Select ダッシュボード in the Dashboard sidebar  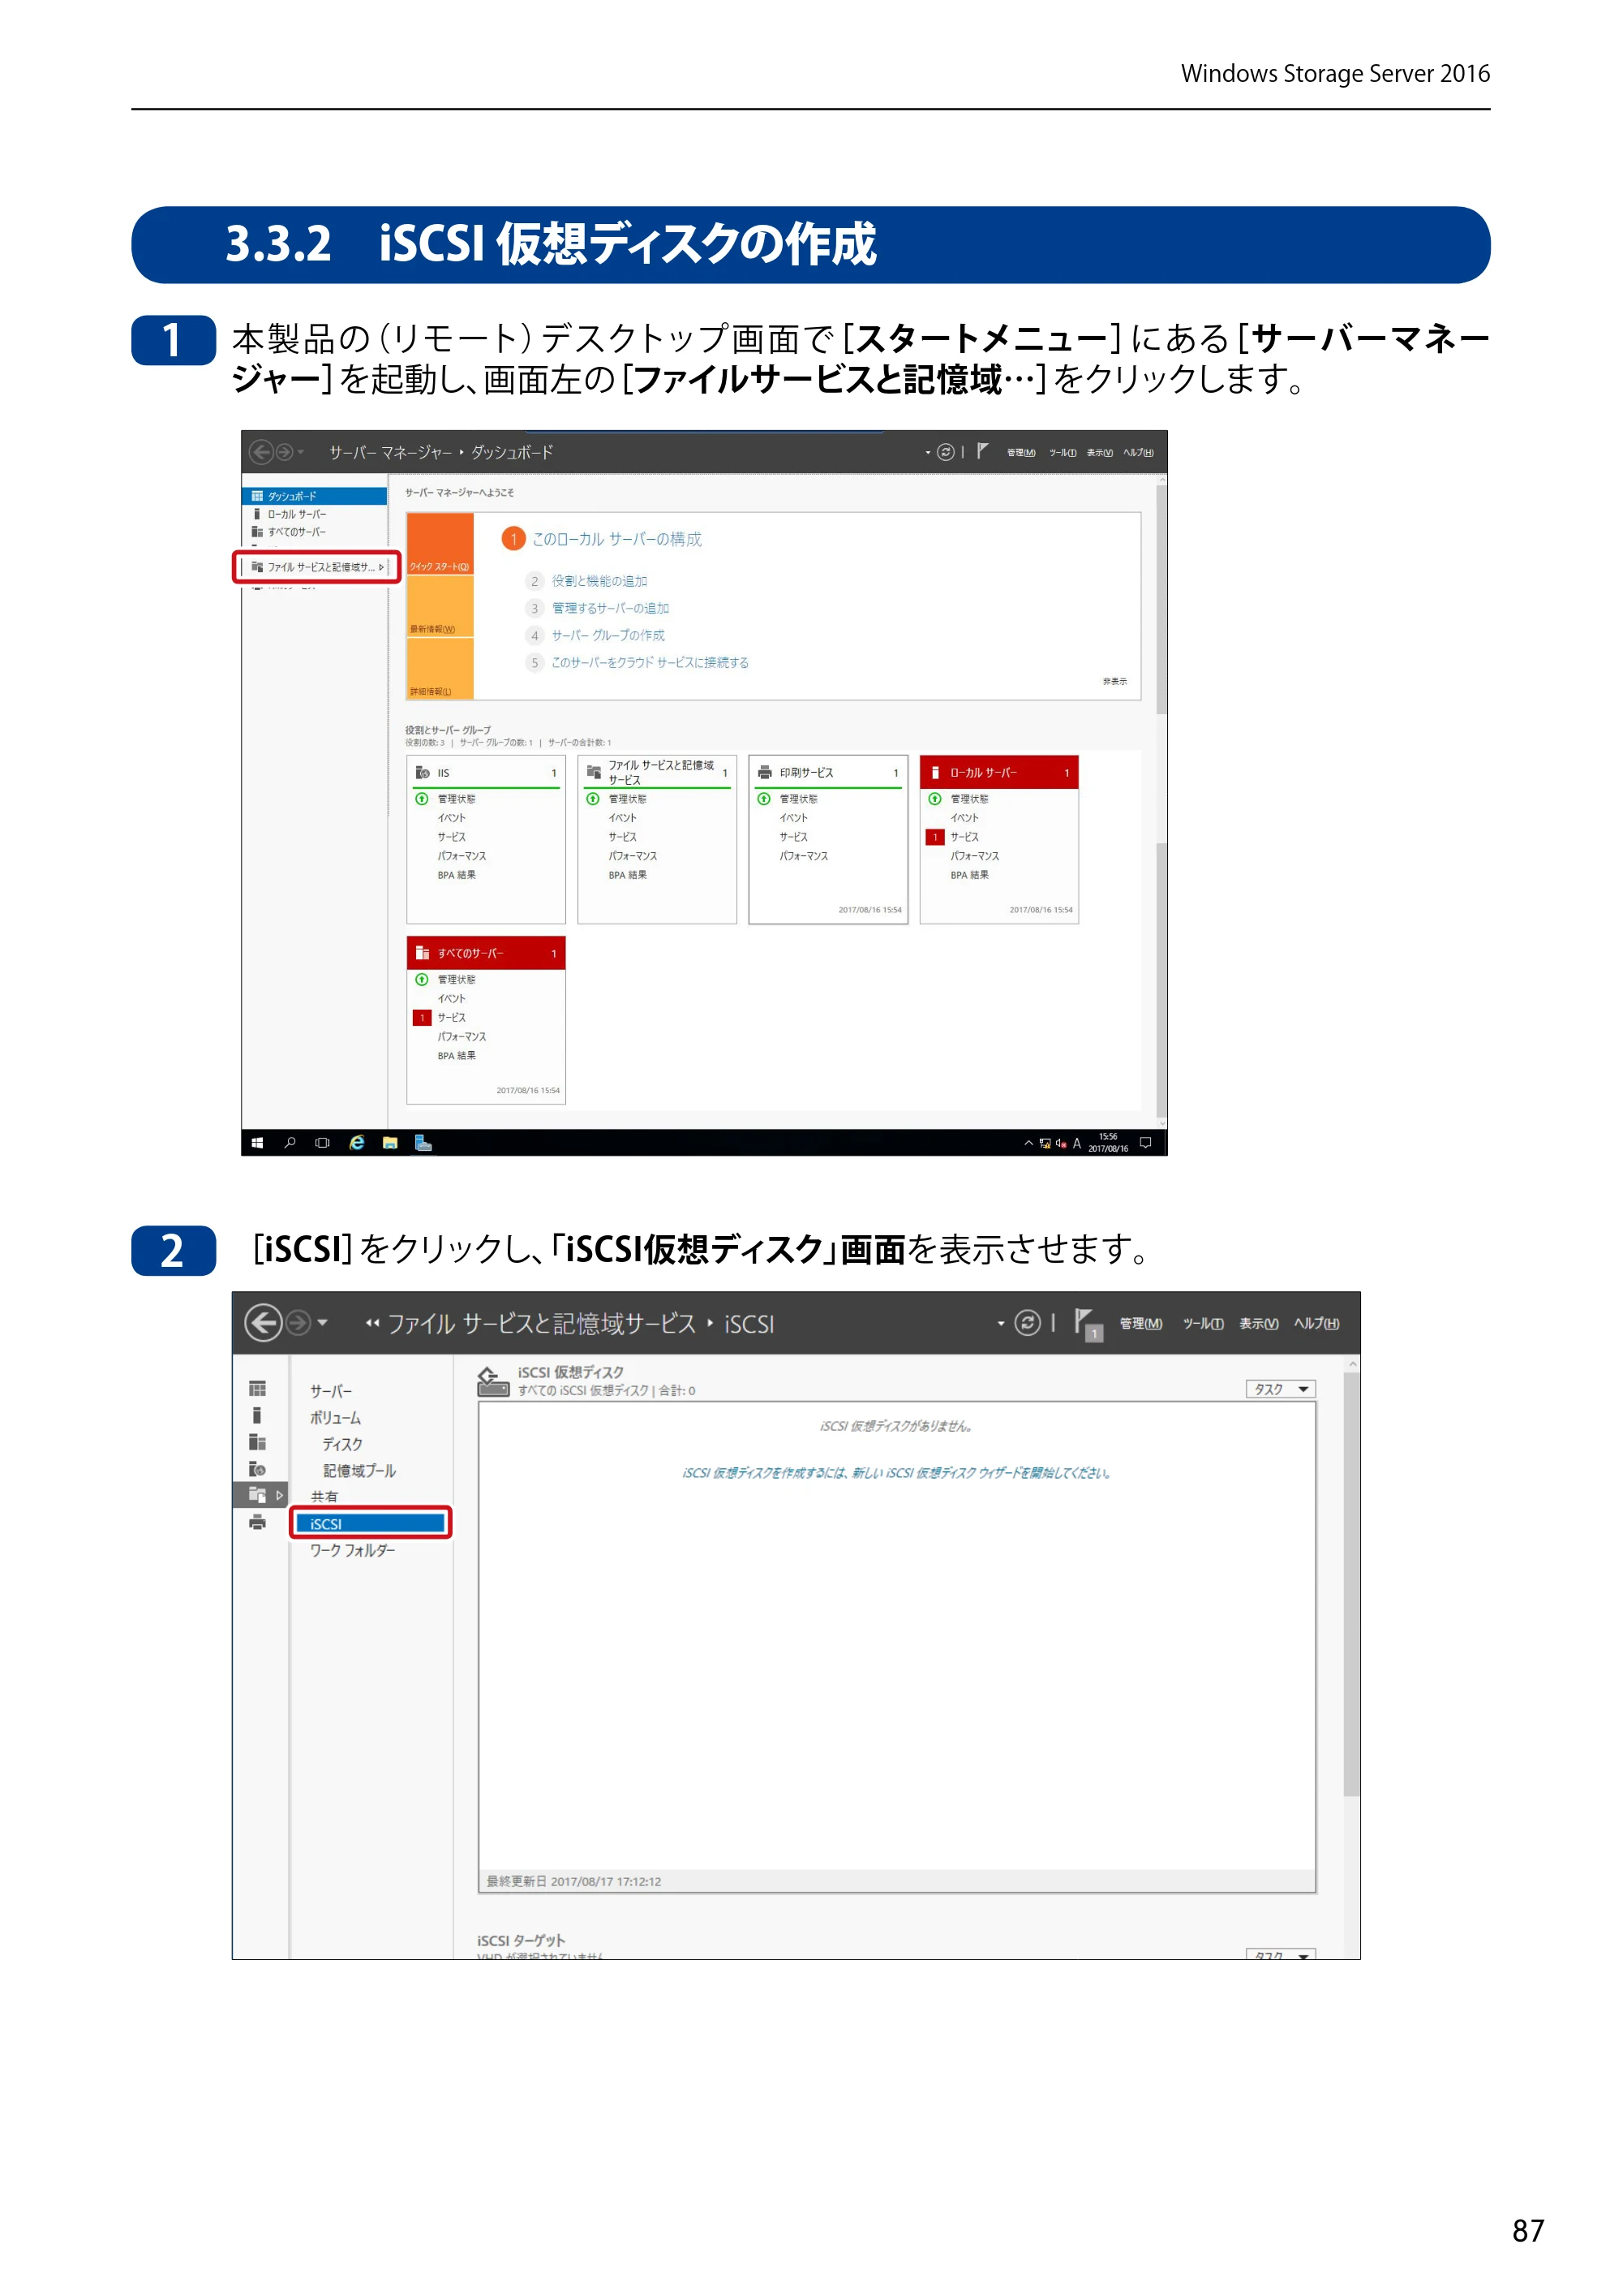point(315,496)
